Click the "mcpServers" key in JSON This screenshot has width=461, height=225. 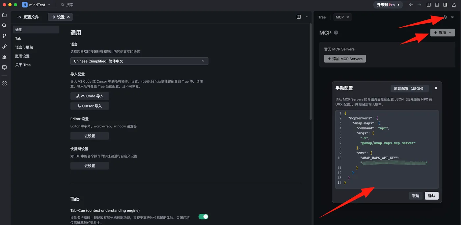pos(360,118)
